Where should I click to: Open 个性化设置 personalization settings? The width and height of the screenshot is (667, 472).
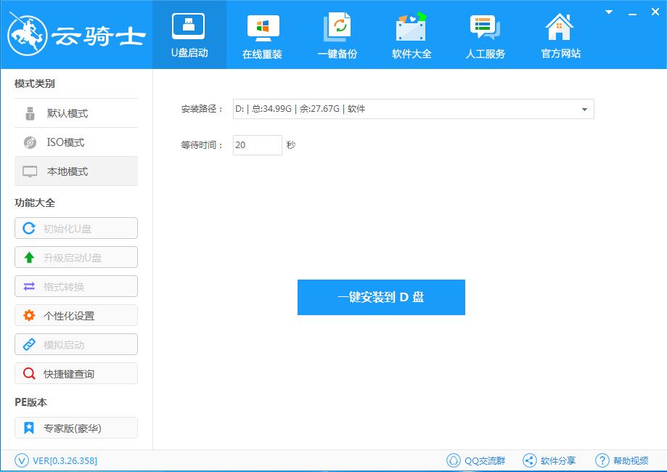tap(75, 315)
